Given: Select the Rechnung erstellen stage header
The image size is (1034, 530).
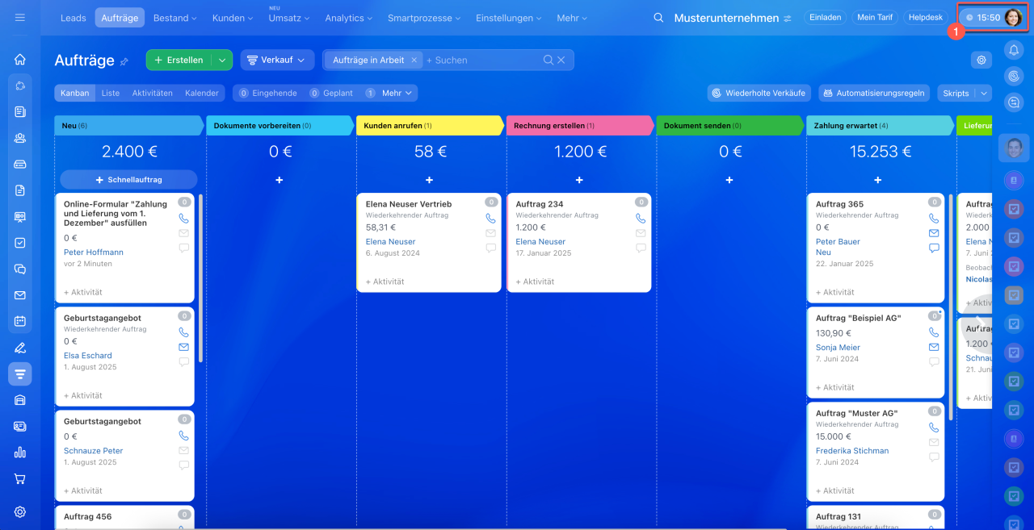Looking at the screenshot, I should pyautogui.click(x=580, y=126).
